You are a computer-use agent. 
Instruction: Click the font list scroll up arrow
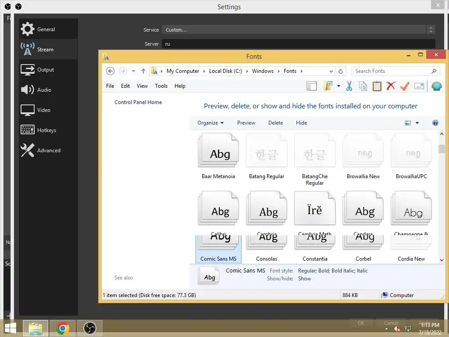coord(442,134)
